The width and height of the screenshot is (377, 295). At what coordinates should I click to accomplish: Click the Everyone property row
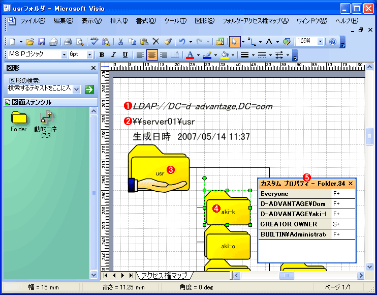(307, 194)
